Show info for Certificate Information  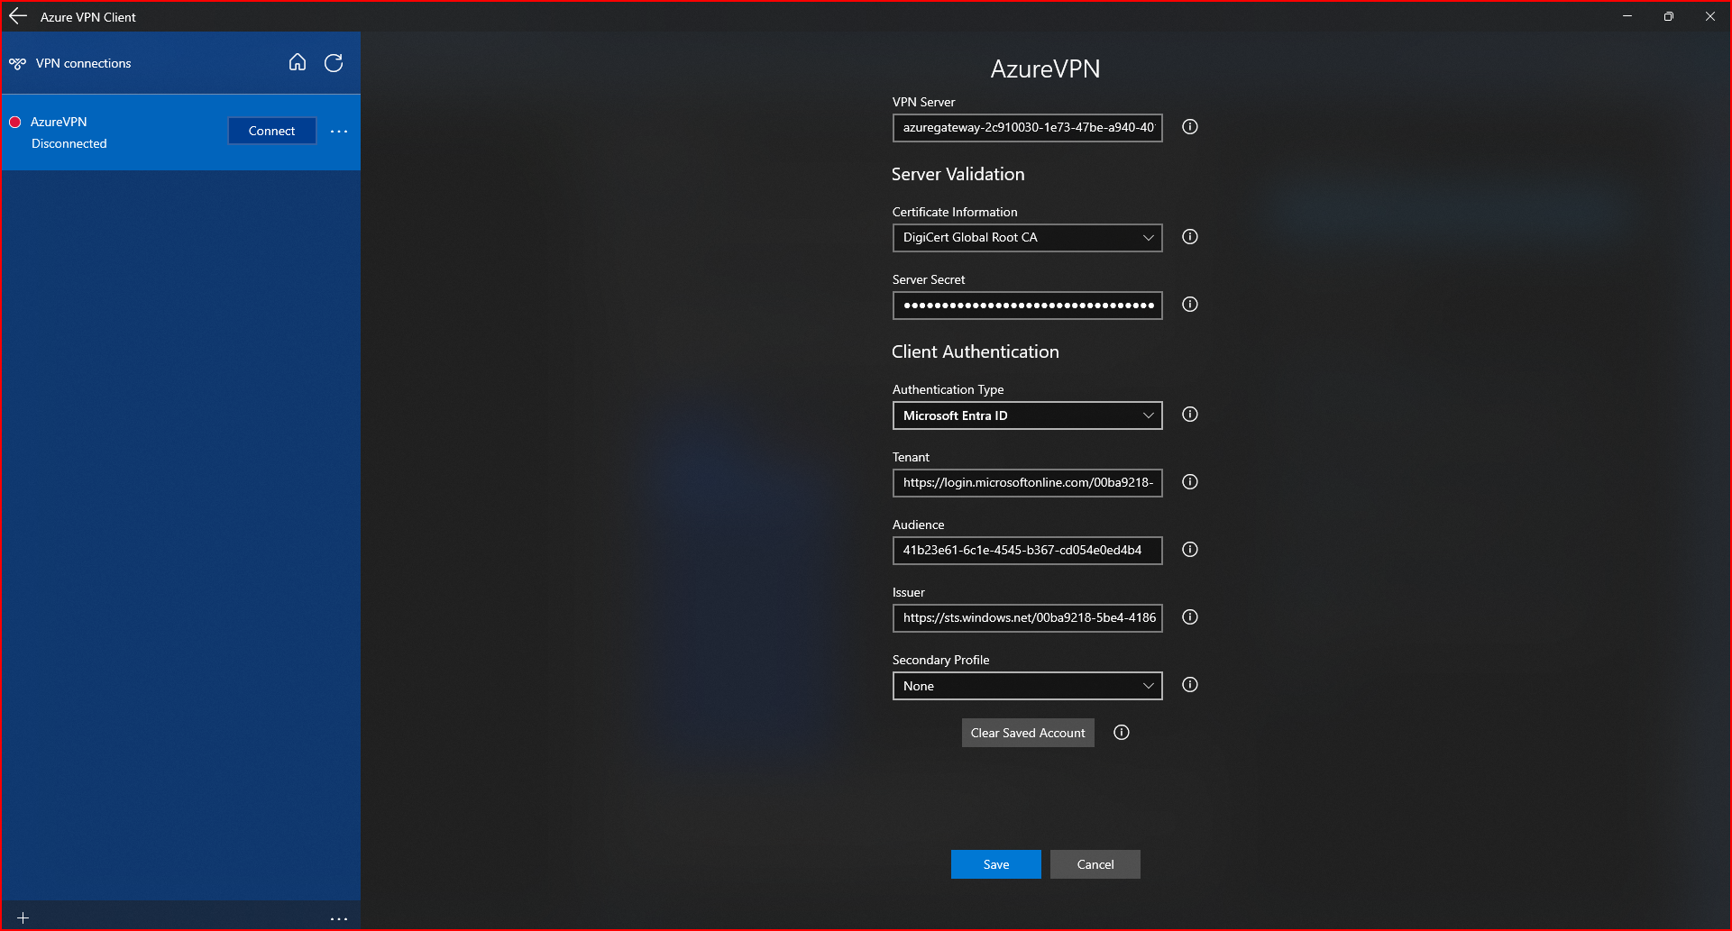pyautogui.click(x=1190, y=237)
